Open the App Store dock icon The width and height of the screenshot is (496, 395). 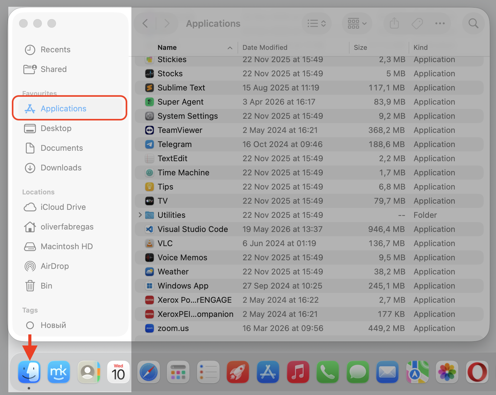(x=268, y=372)
